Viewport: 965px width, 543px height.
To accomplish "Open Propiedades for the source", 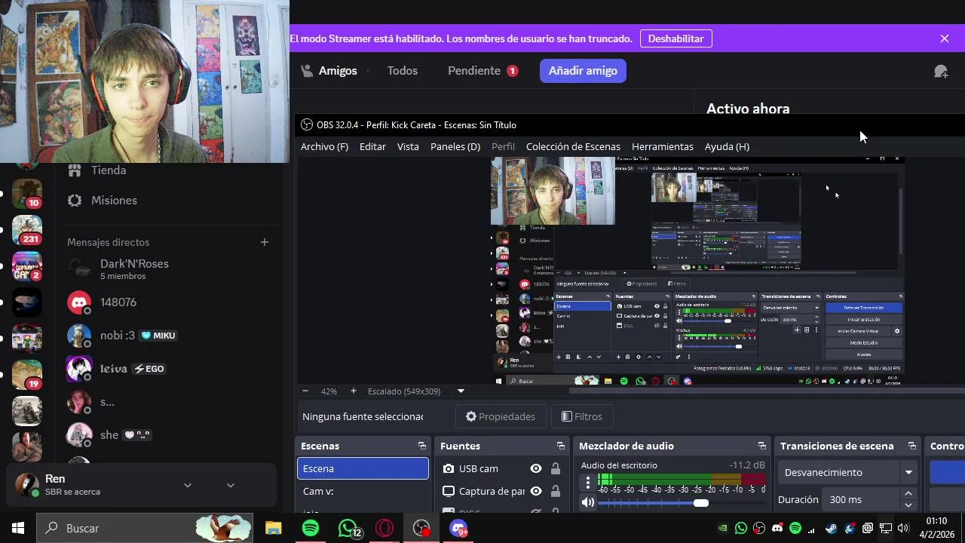I will click(x=501, y=416).
